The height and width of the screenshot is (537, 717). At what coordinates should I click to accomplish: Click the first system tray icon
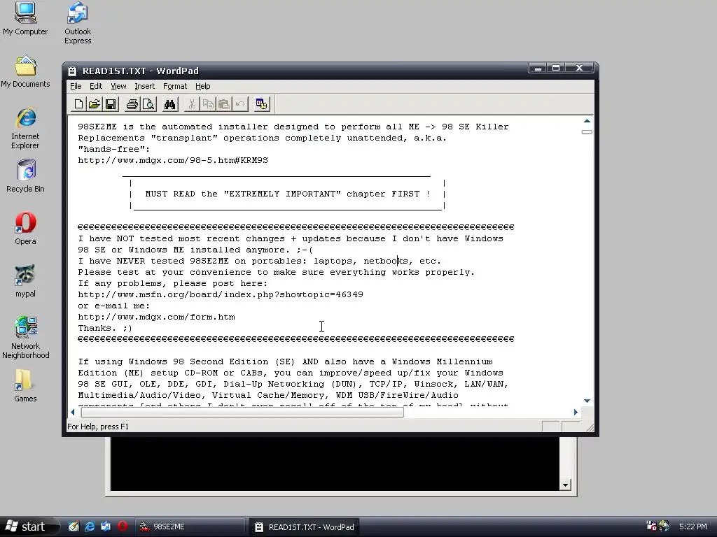(x=651, y=526)
